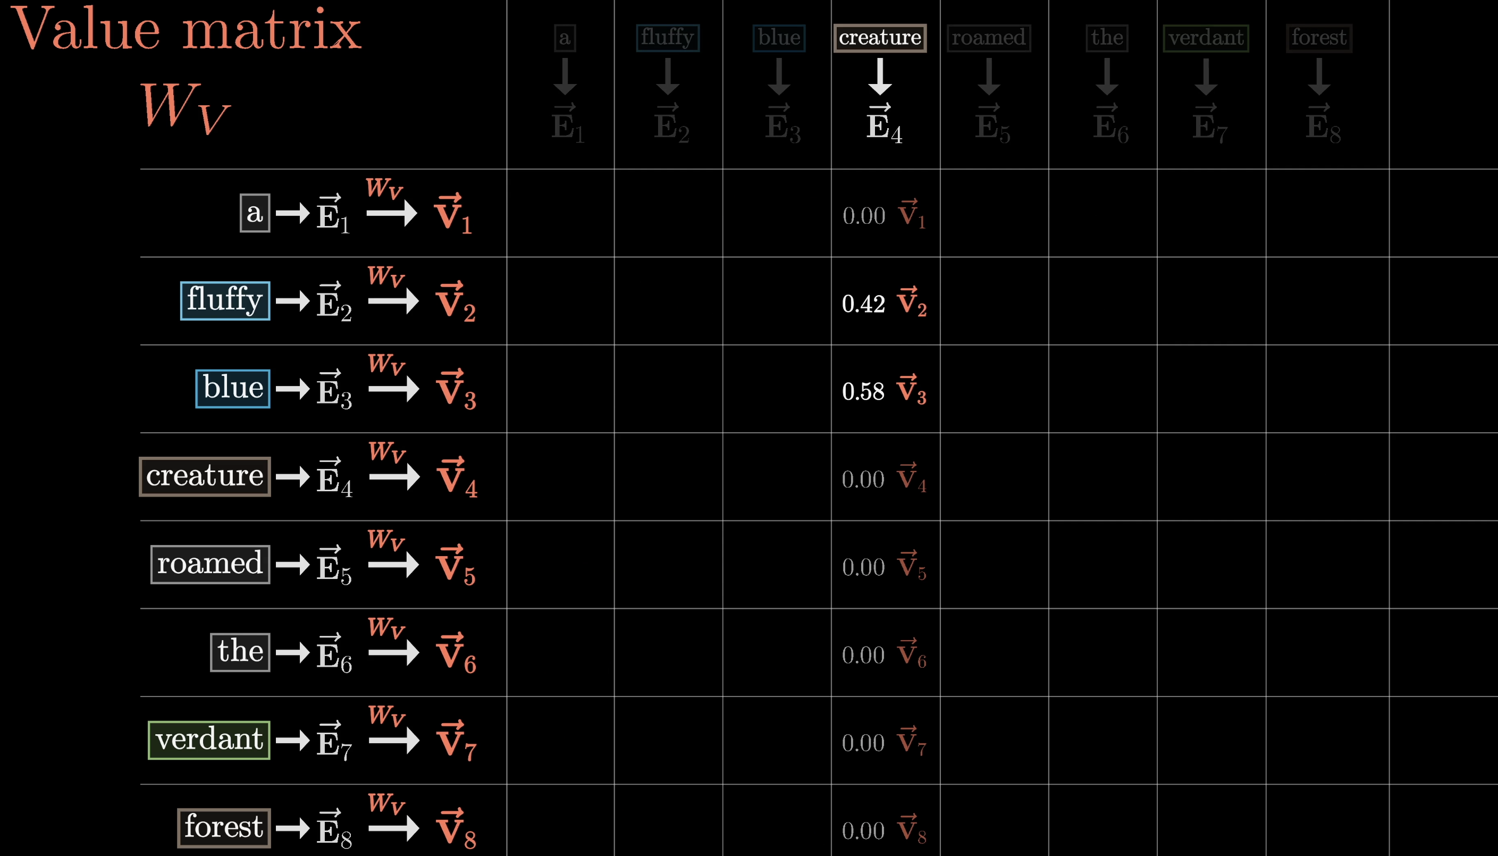Screen dimensions: 1498x856
Task: Click the 0.00 value in the V4 row
Action: click(863, 479)
